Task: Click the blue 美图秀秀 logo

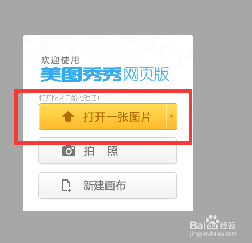Action: [x=81, y=74]
